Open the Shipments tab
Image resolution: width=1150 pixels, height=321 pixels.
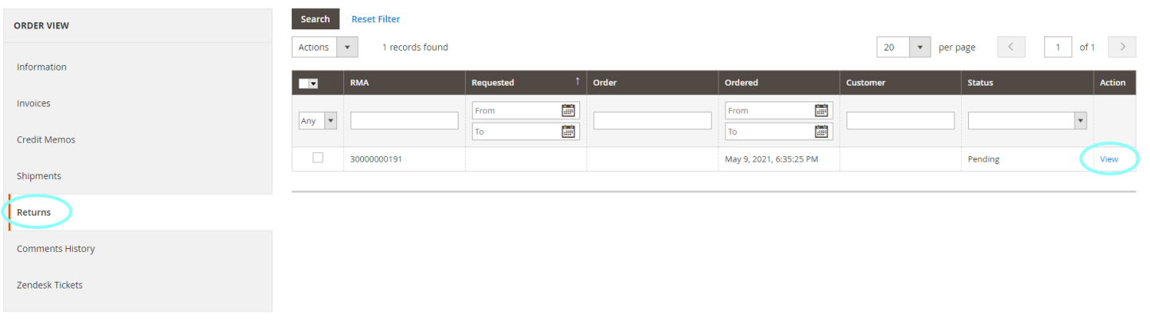pyautogui.click(x=138, y=176)
